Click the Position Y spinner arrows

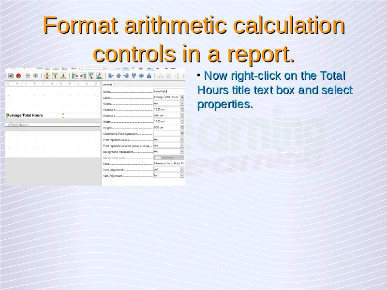pyautogui.click(x=182, y=115)
